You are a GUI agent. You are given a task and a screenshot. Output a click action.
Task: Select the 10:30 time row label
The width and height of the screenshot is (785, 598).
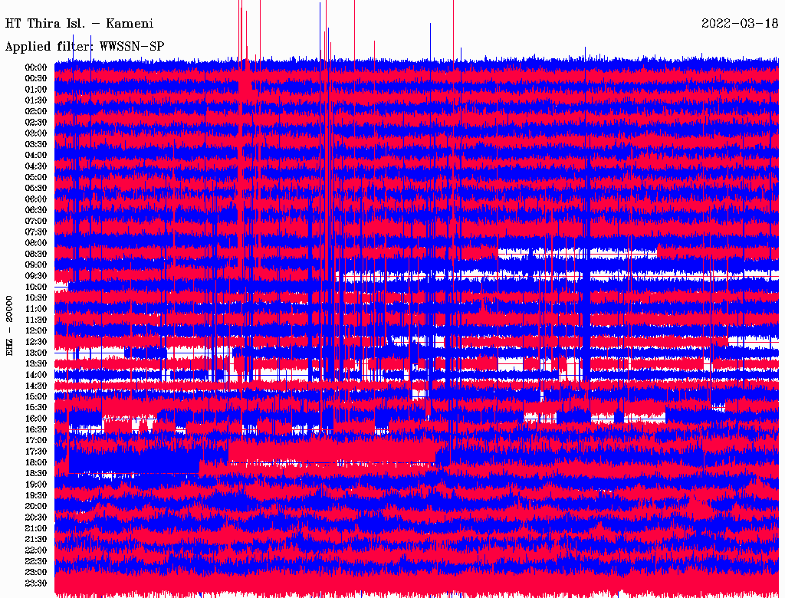point(36,298)
